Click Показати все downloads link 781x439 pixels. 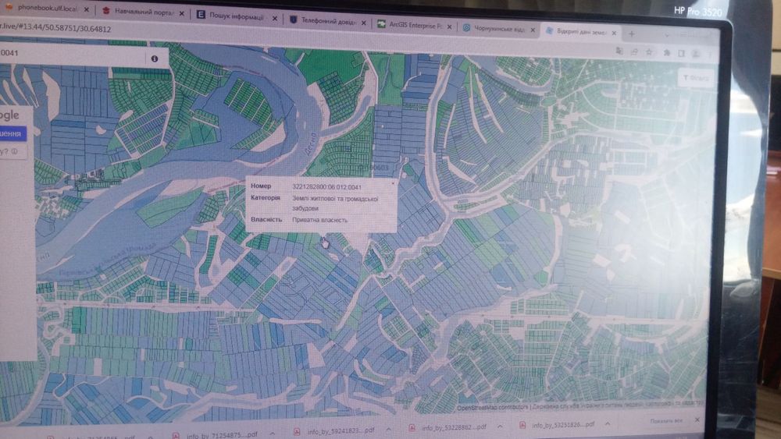(x=666, y=421)
